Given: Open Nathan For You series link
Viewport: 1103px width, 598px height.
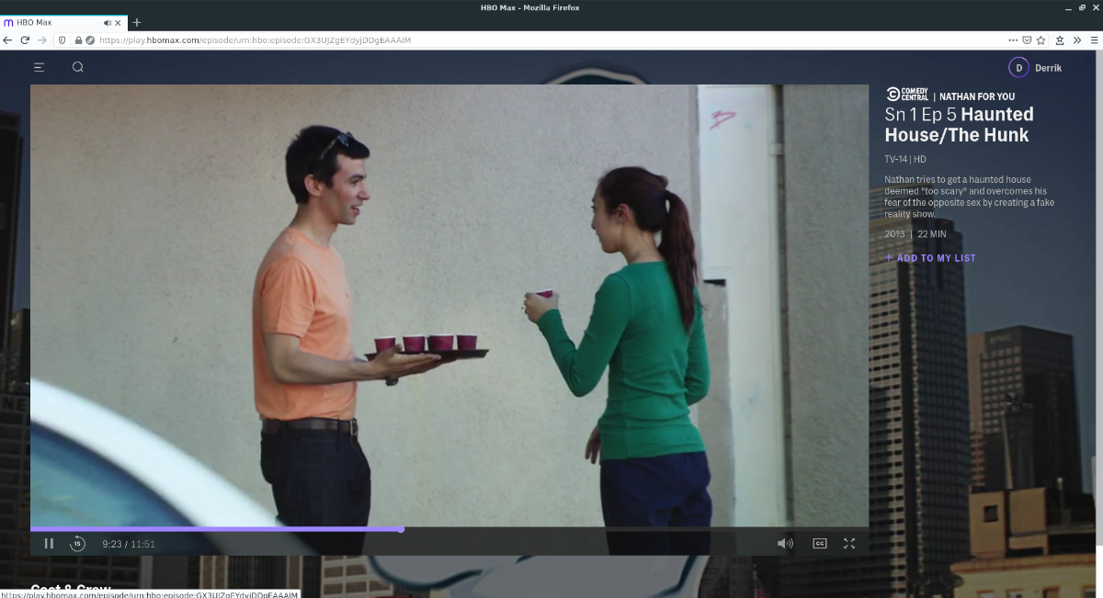Looking at the screenshot, I should 977,96.
